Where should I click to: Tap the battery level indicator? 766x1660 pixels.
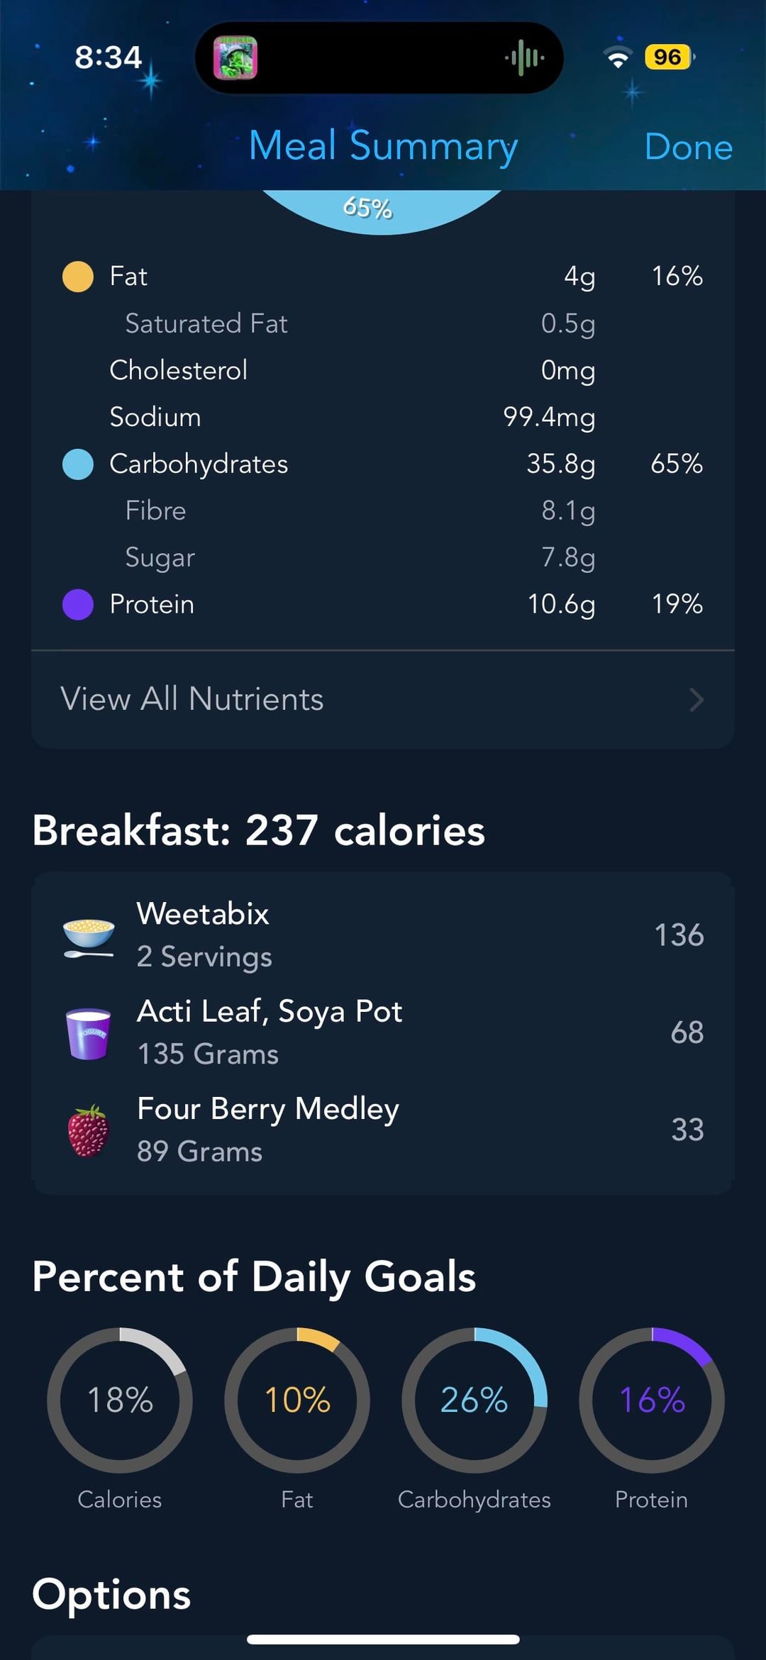tap(669, 57)
